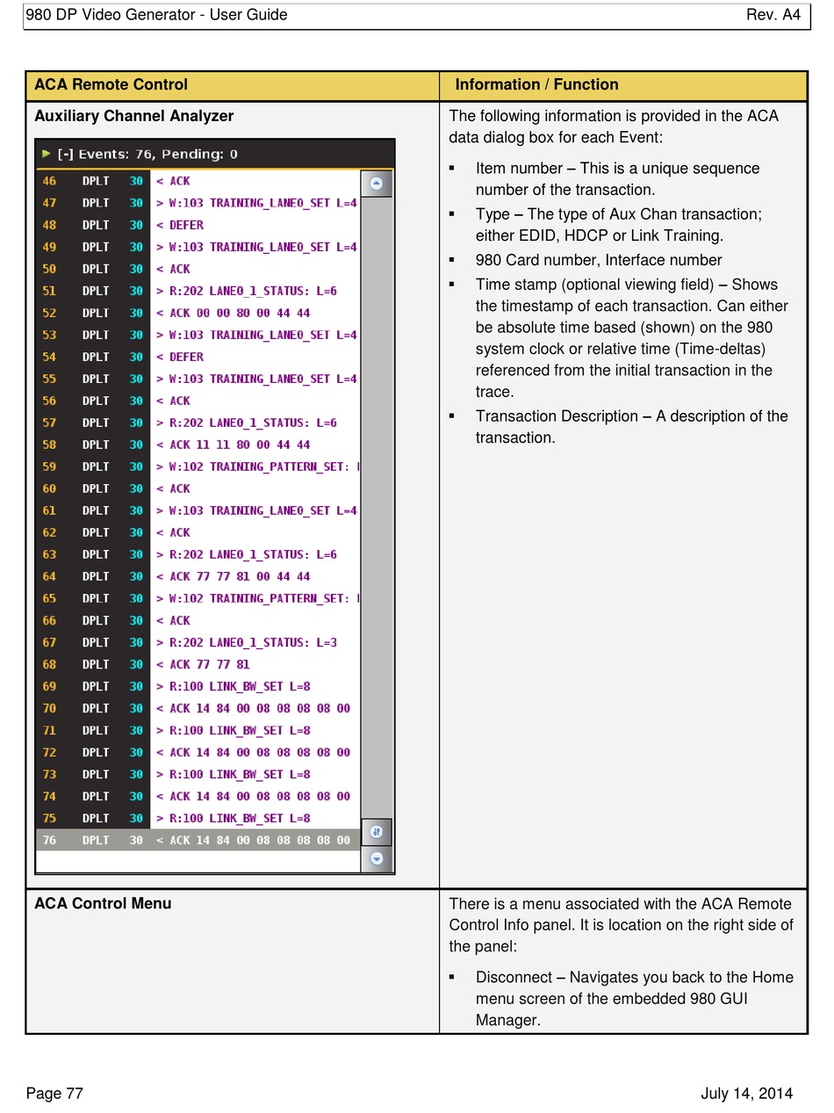Click the 'ACA Remote Control' table header

pyautogui.click(x=111, y=84)
